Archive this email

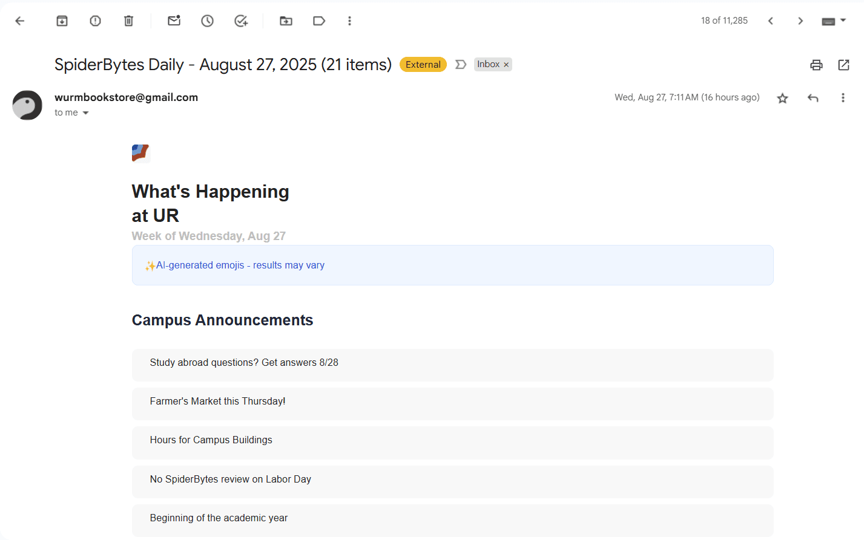(x=62, y=21)
